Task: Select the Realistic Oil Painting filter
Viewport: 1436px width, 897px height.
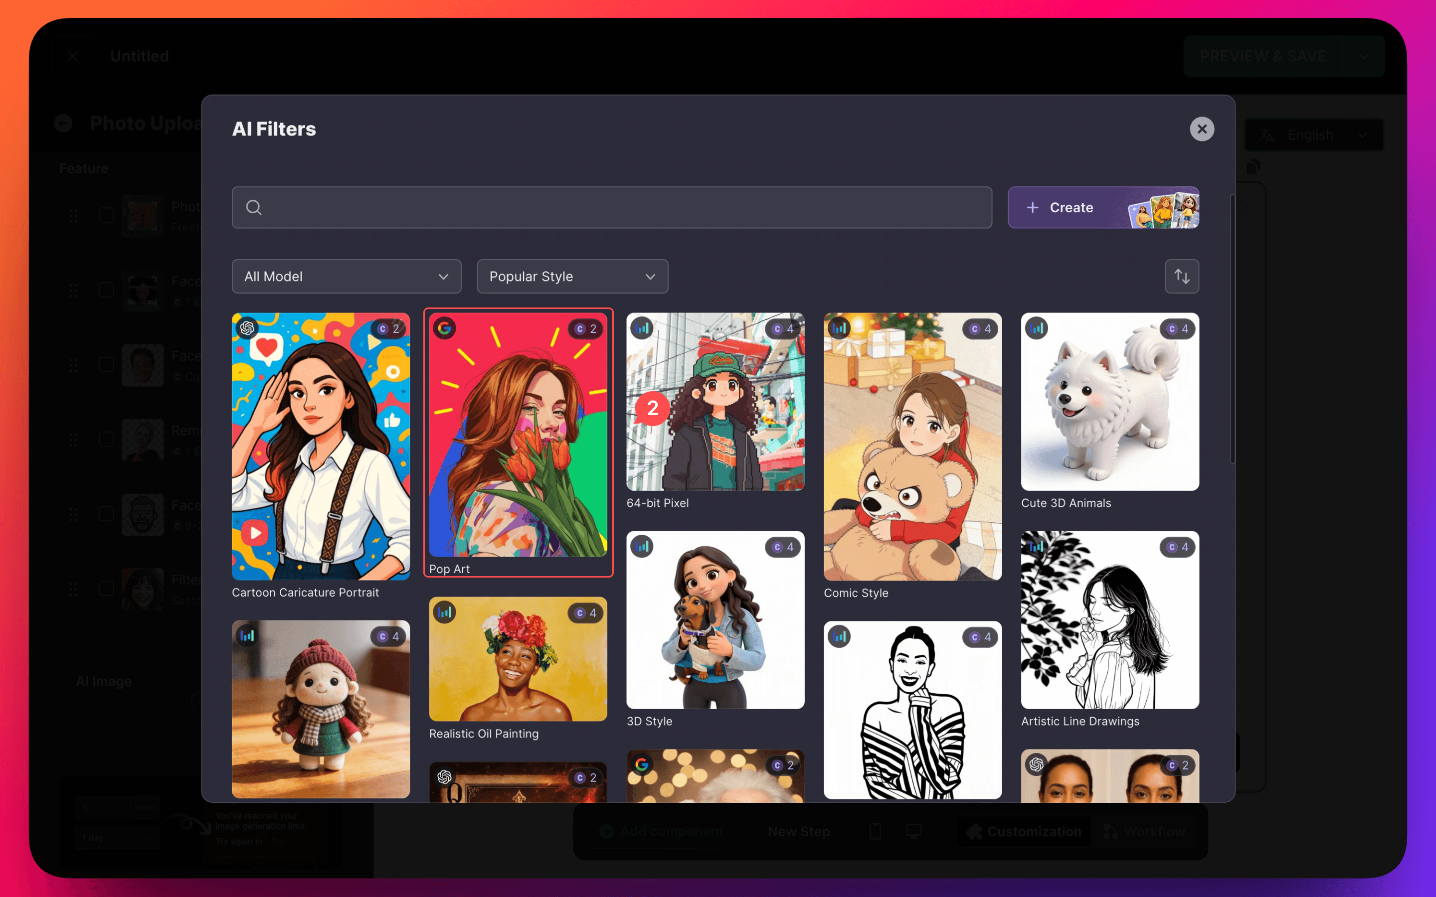Action: point(518,658)
